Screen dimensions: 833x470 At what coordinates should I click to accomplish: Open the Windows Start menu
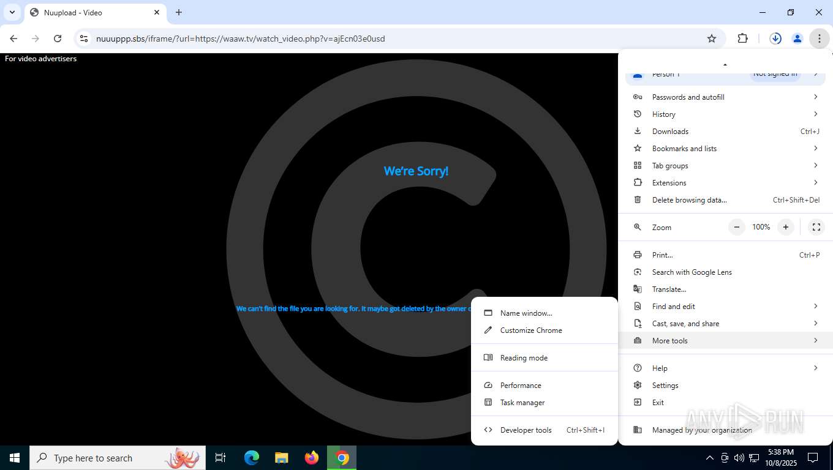coord(15,458)
